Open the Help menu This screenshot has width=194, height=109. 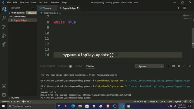(x=64, y=2)
